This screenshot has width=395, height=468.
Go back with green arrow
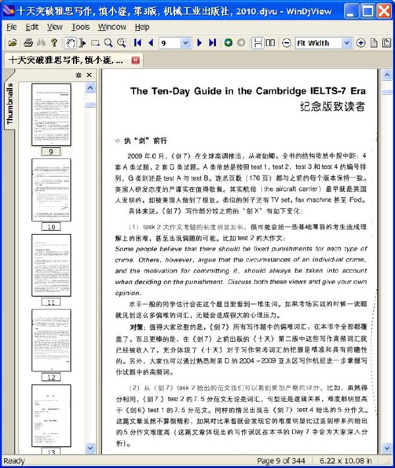(228, 43)
